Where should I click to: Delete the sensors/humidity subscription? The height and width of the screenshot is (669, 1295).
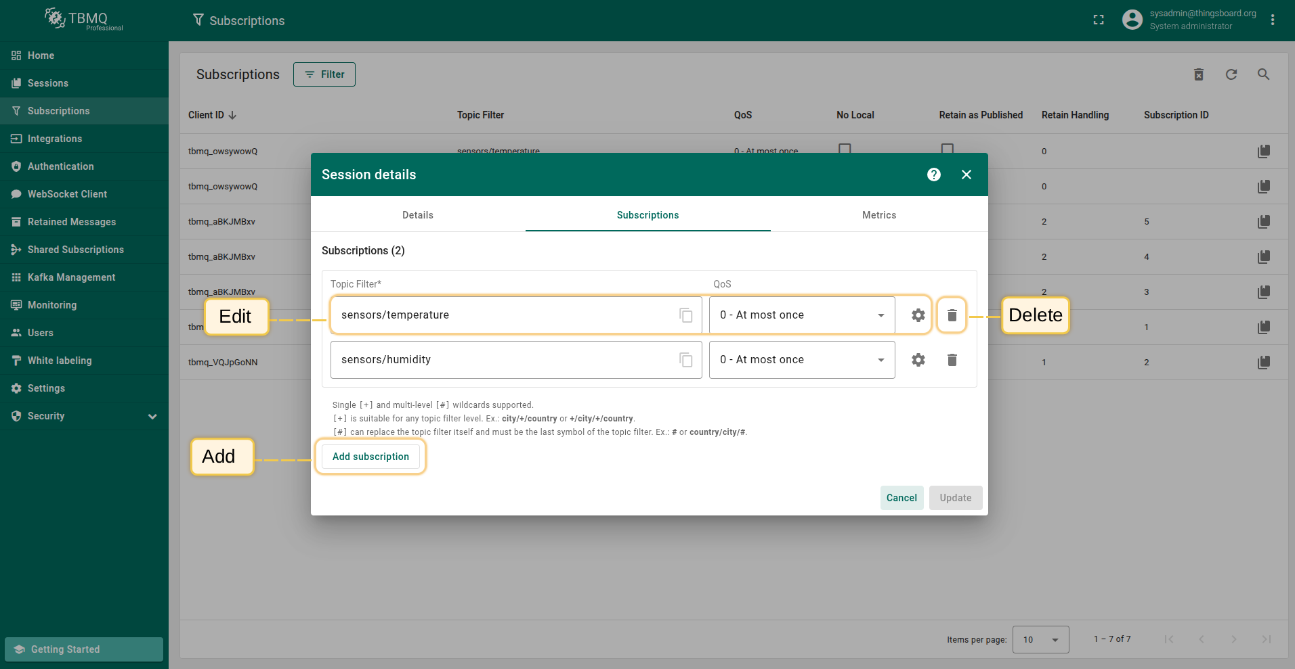(x=952, y=360)
